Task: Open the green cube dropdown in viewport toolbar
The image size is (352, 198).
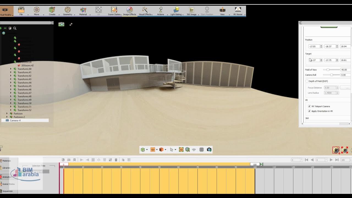Action: [x=147, y=150]
